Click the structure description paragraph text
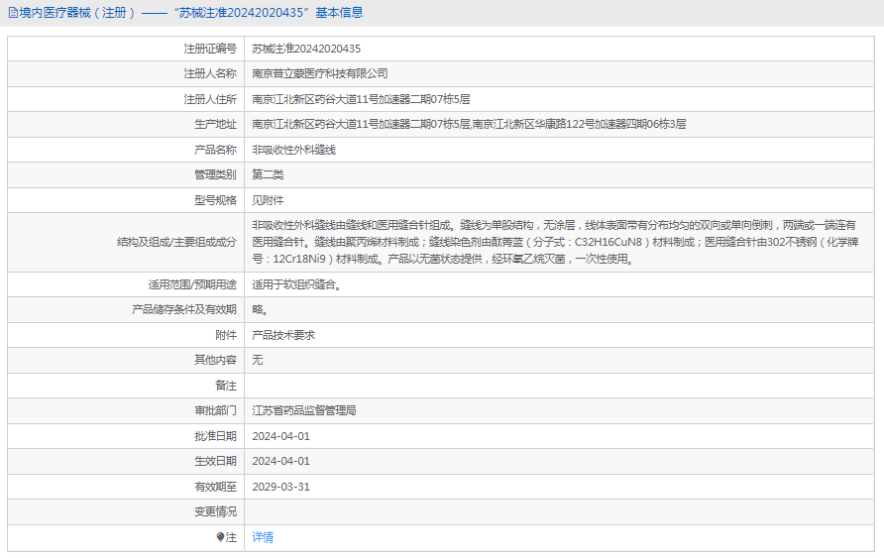 [x=555, y=243]
